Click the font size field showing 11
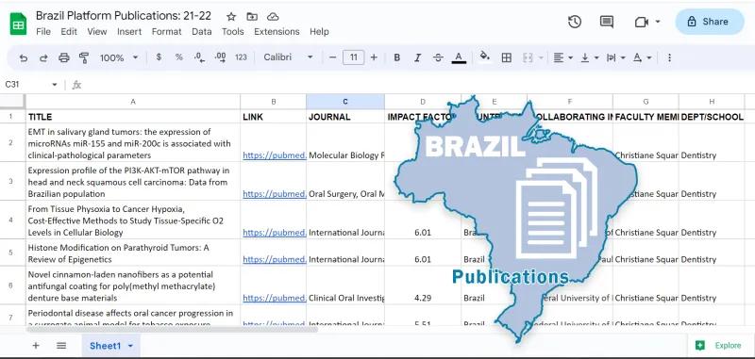 pos(353,57)
